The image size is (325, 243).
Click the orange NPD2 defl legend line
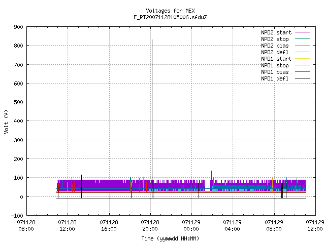point(303,52)
